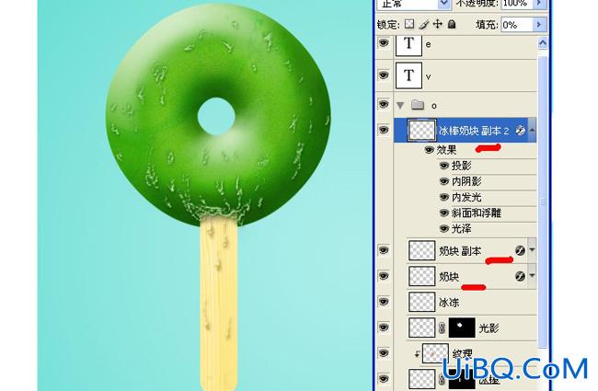This screenshot has height=391, width=598.
Task: Click the 冰冻 layer name
Action: (449, 303)
